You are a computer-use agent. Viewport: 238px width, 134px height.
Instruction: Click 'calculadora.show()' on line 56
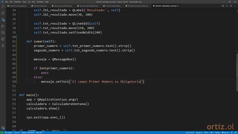(43, 108)
